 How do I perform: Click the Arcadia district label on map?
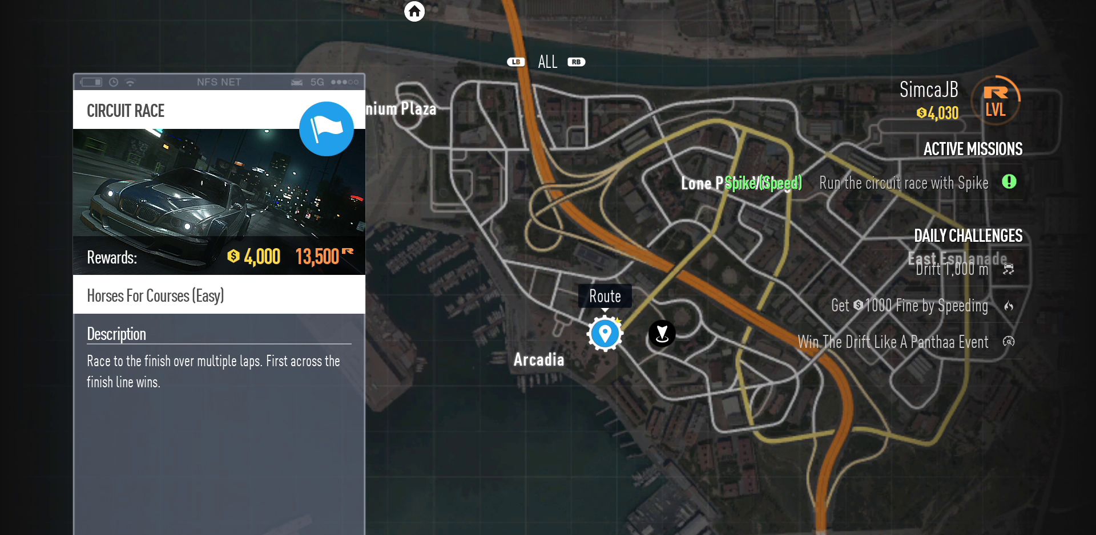[539, 359]
